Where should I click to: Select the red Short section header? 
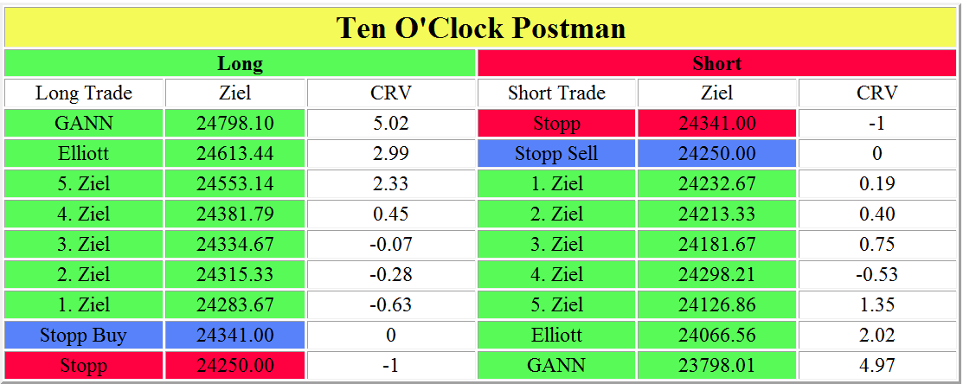click(717, 63)
